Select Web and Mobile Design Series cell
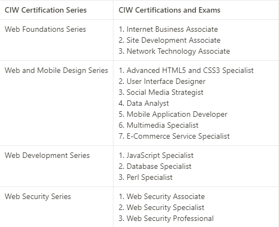 [x=56, y=71]
